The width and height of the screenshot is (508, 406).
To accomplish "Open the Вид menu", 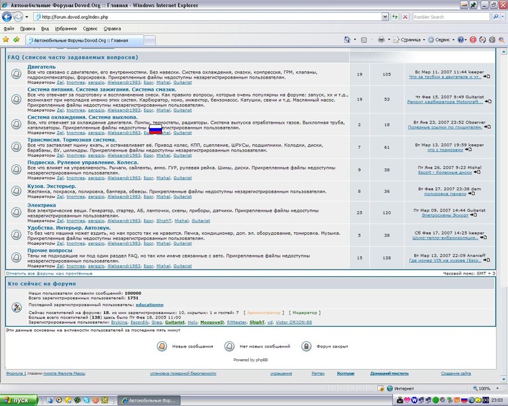I will [45, 29].
